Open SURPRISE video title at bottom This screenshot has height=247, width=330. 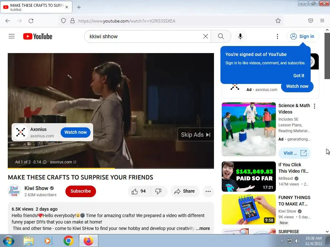click(289, 232)
